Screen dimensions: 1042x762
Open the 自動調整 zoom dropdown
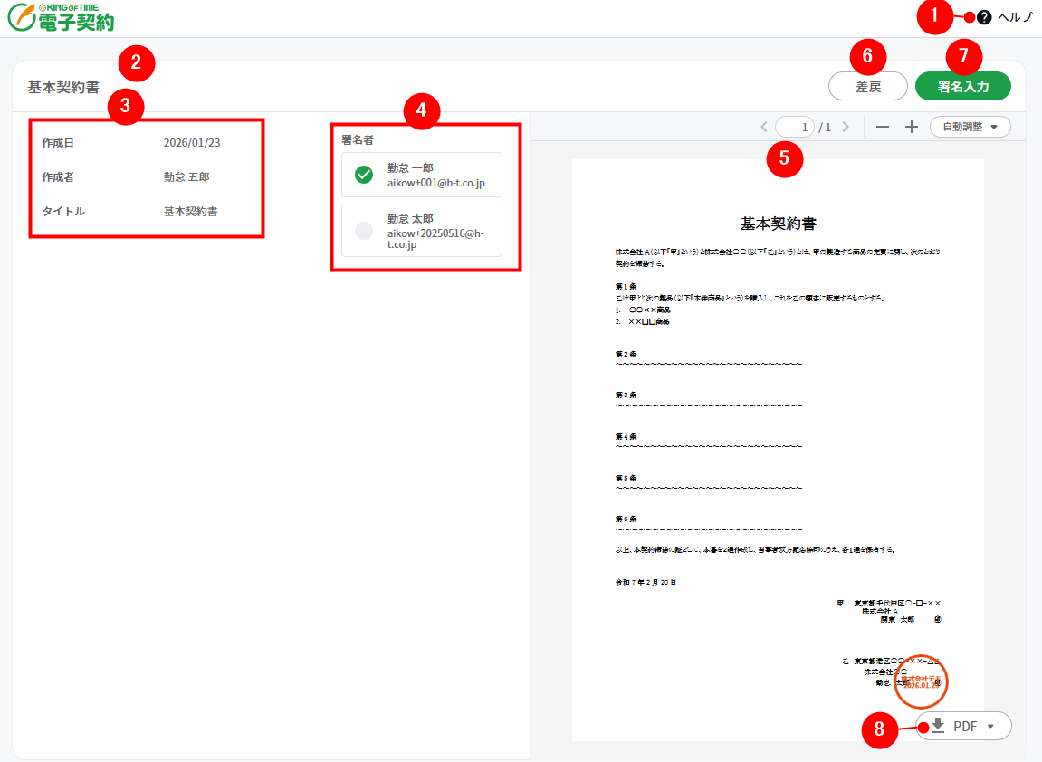969,127
